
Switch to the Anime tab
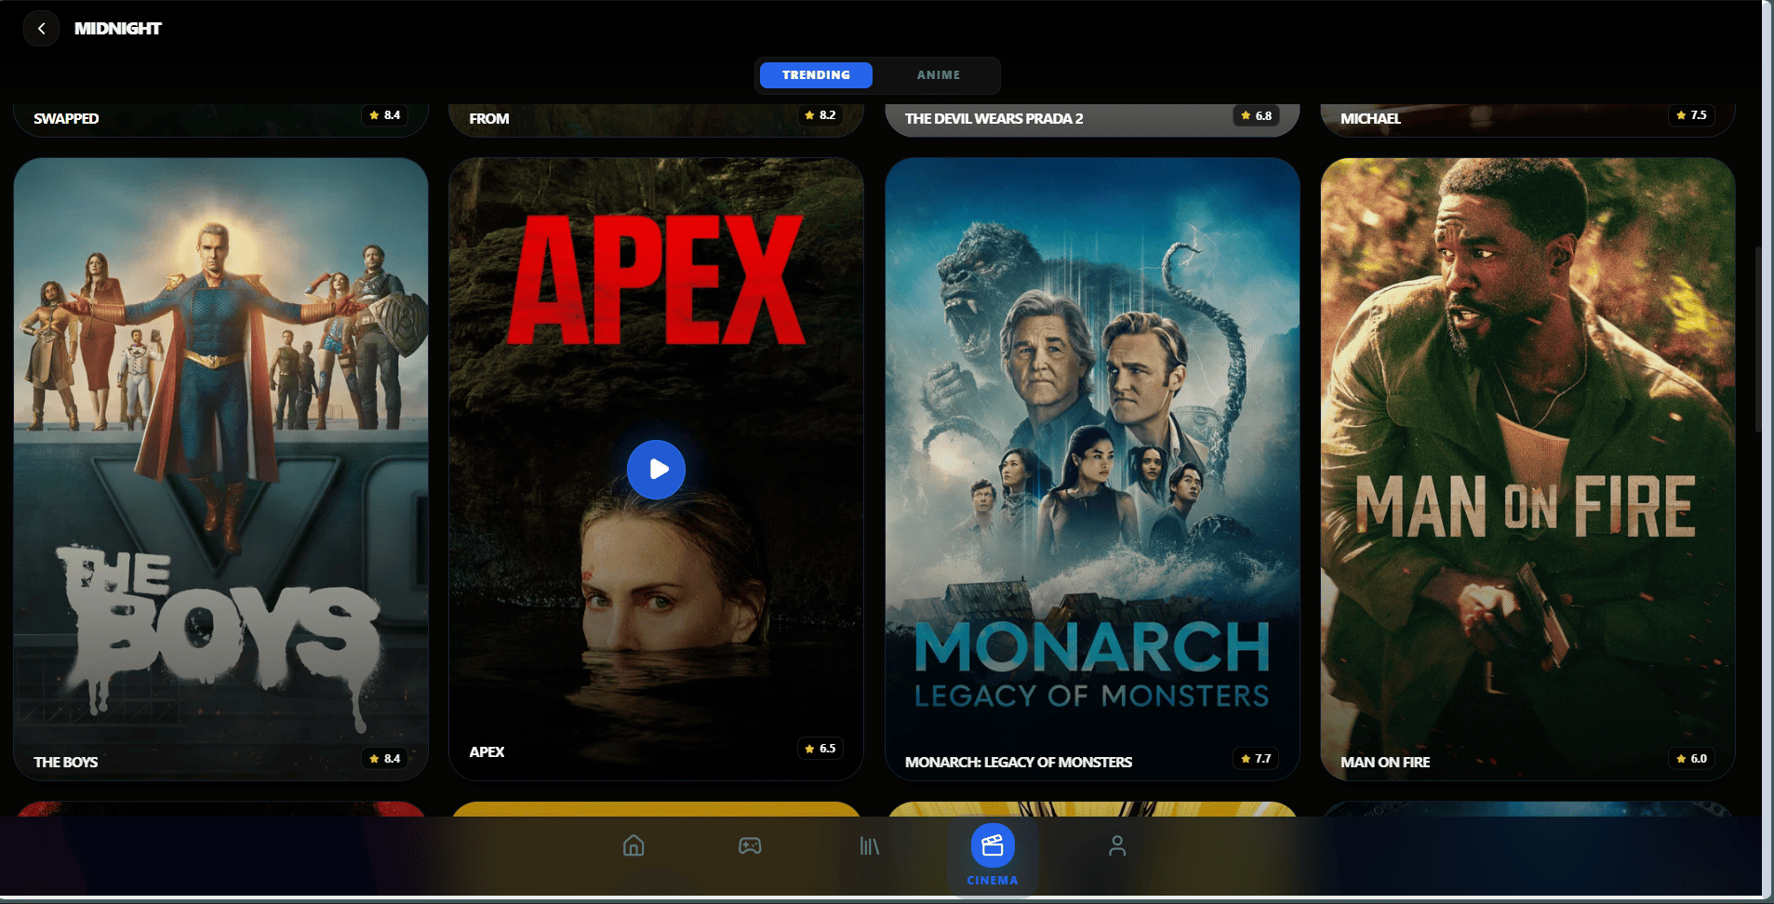(x=939, y=75)
